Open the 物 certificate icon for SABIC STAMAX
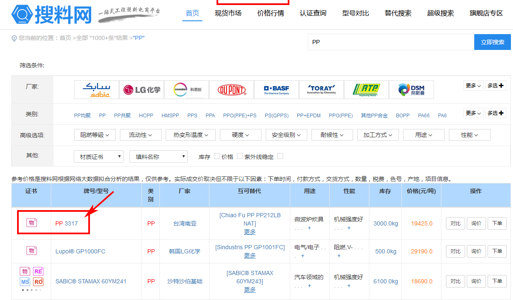Viewport: 513px width, 300px height. click(25, 271)
